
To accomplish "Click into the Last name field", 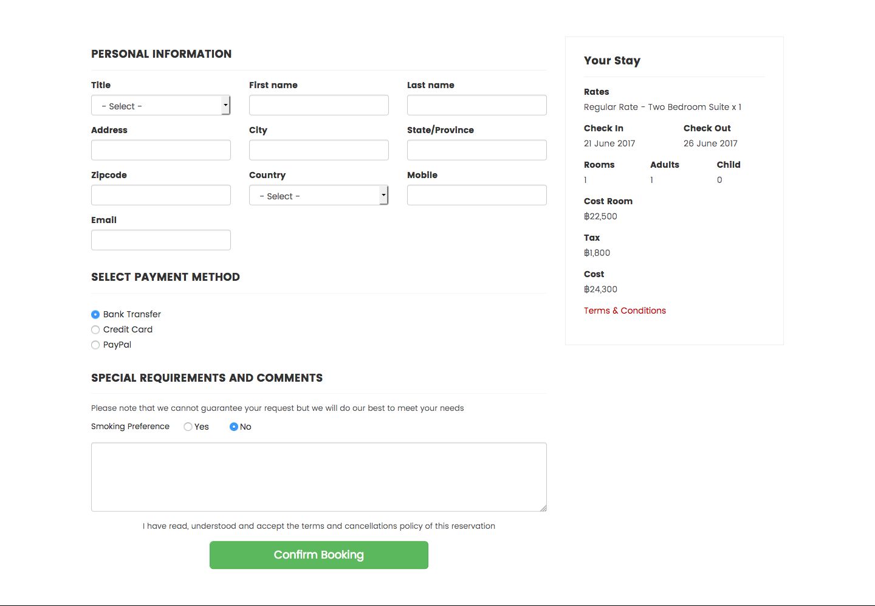I will pyautogui.click(x=476, y=105).
